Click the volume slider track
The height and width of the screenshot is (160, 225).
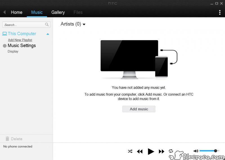pyautogui.click(x=209, y=151)
